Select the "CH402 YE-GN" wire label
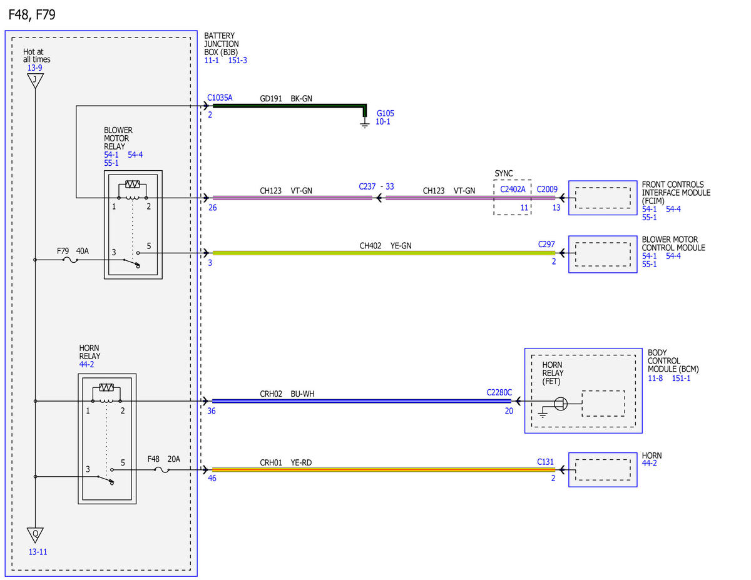Image resolution: width=751 pixels, height=580 pixels. pos(386,246)
